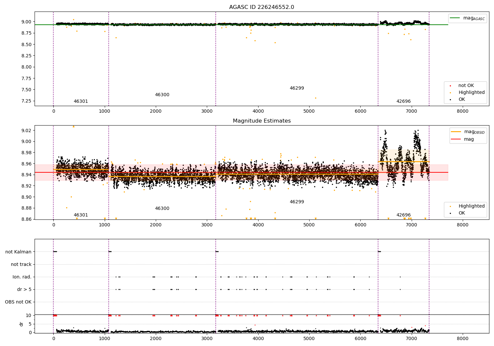
Task: Click the 'not track' row label
Action: pos(21,265)
